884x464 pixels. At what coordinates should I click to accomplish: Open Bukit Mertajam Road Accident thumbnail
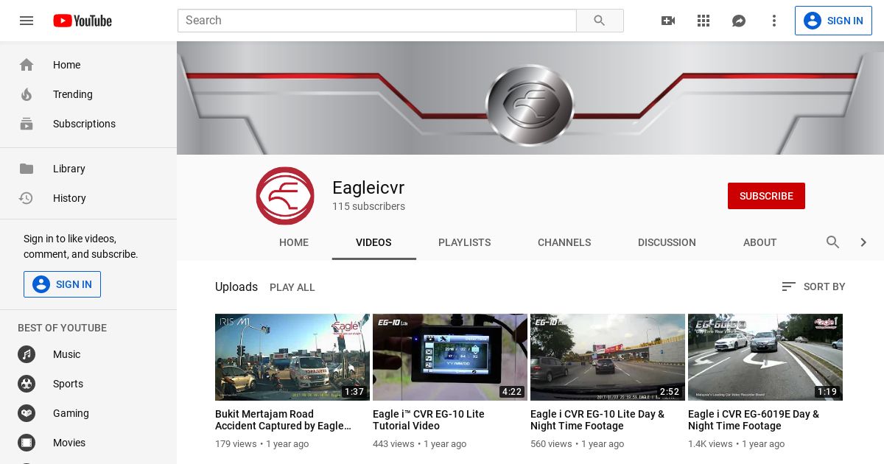tap(292, 357)
